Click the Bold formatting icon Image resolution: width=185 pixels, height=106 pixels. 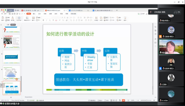point(43,20)
